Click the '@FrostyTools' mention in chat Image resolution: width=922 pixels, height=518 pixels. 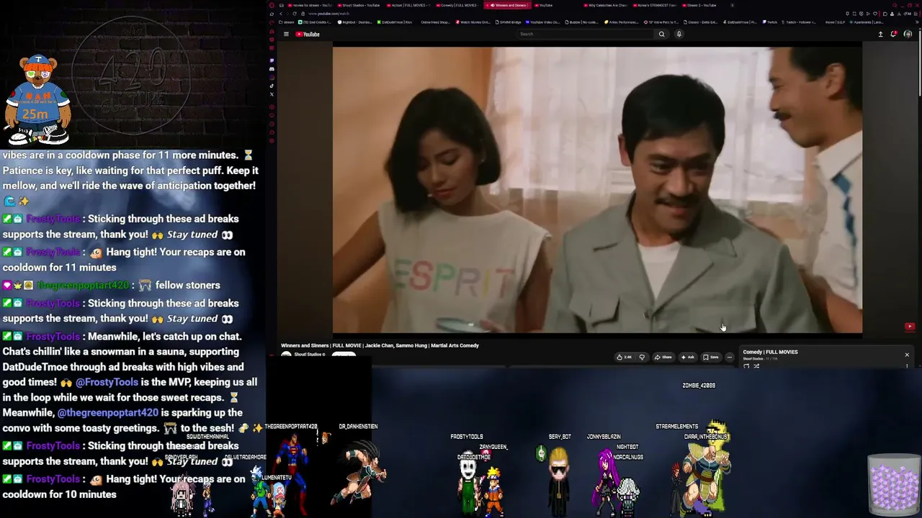click(107, 382)
